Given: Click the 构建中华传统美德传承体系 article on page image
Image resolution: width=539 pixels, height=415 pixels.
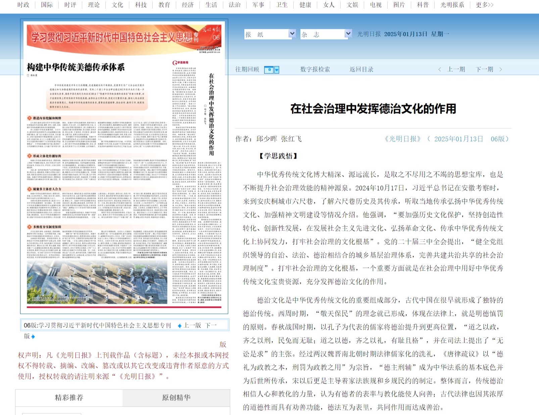Looking at the screenshot, I should tap(76, 67).
